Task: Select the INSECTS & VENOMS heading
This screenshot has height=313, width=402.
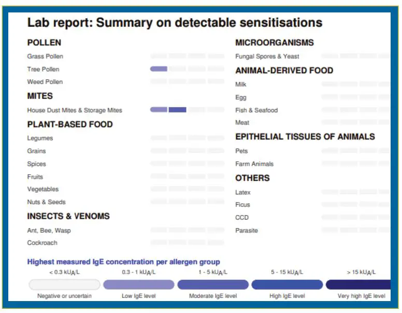Action: pyautogui.click(x=68, y=216)
